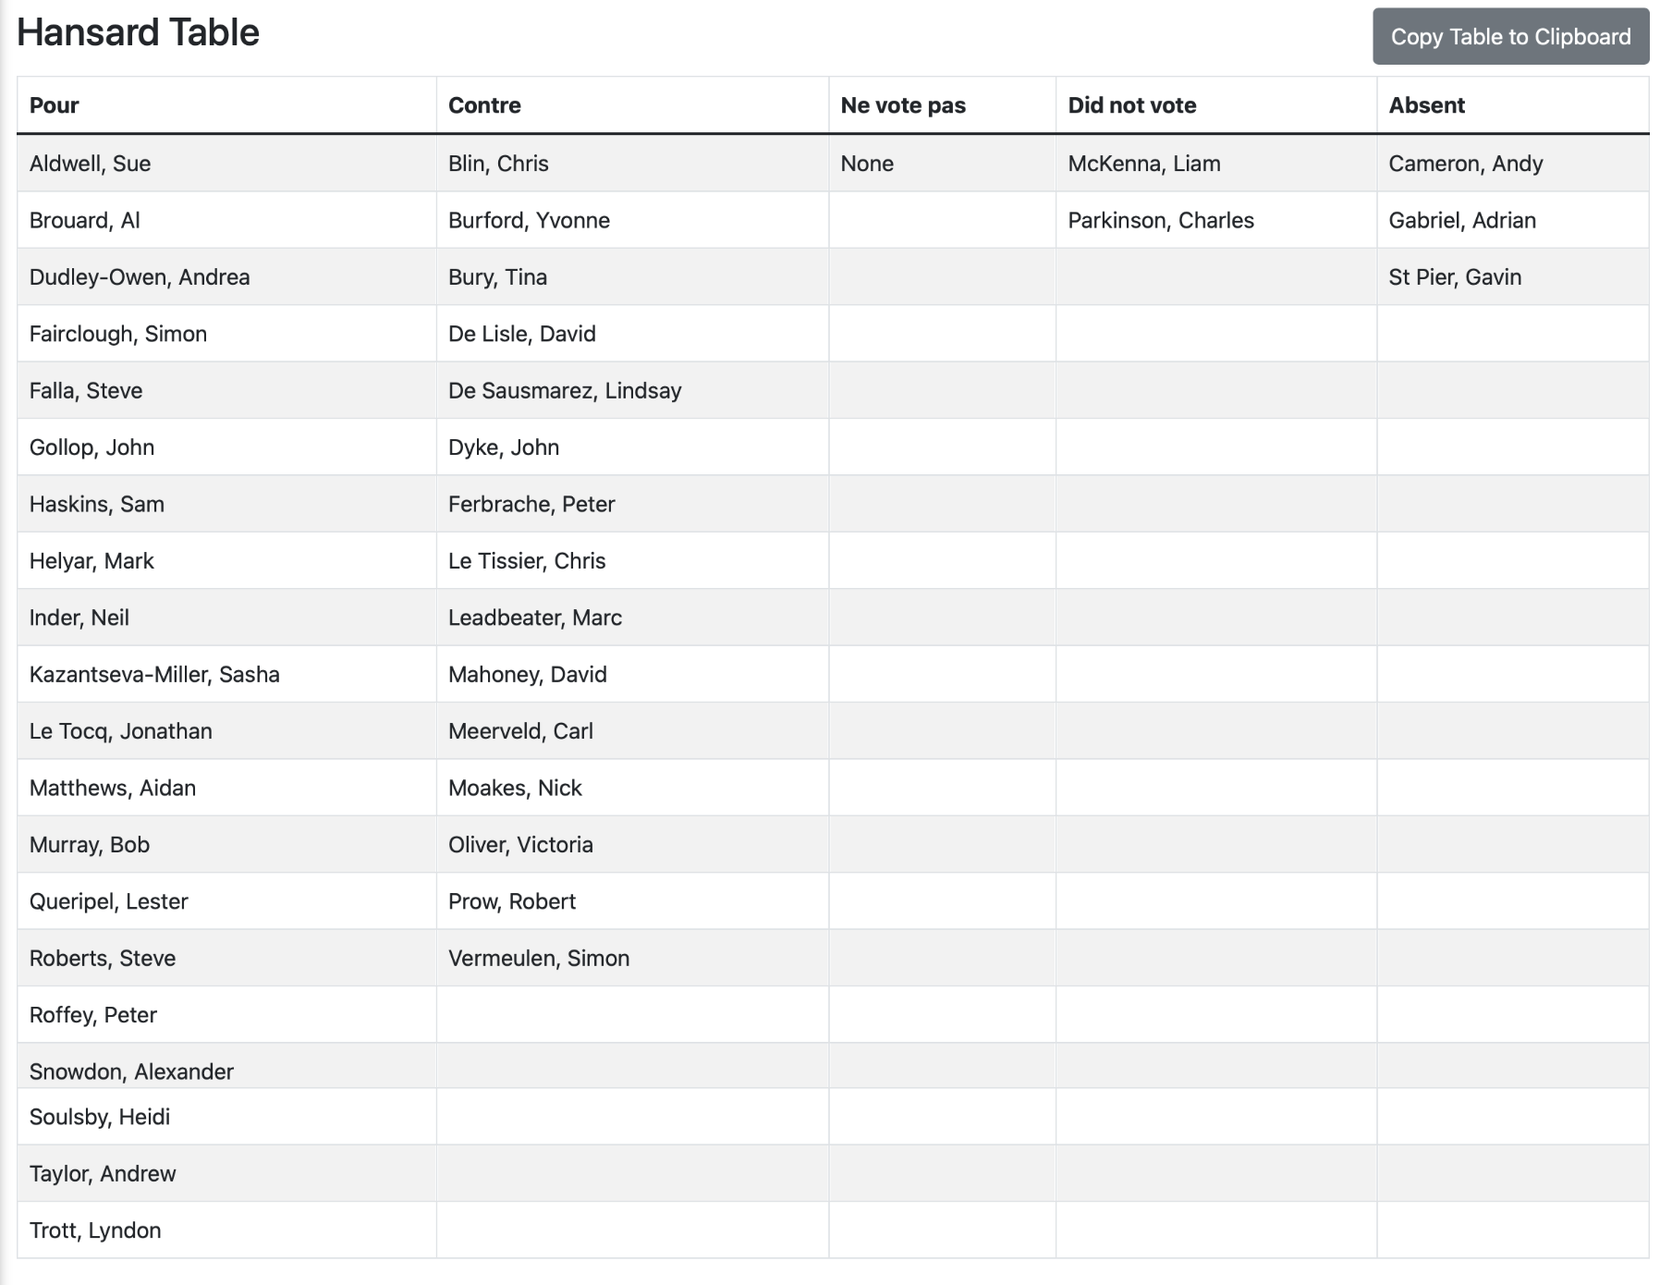This screenshot has width=1660, height=1285.
Task: Select the Trott, Lyndon cell
Action: pyautogui.click(x=226, y=1230)
